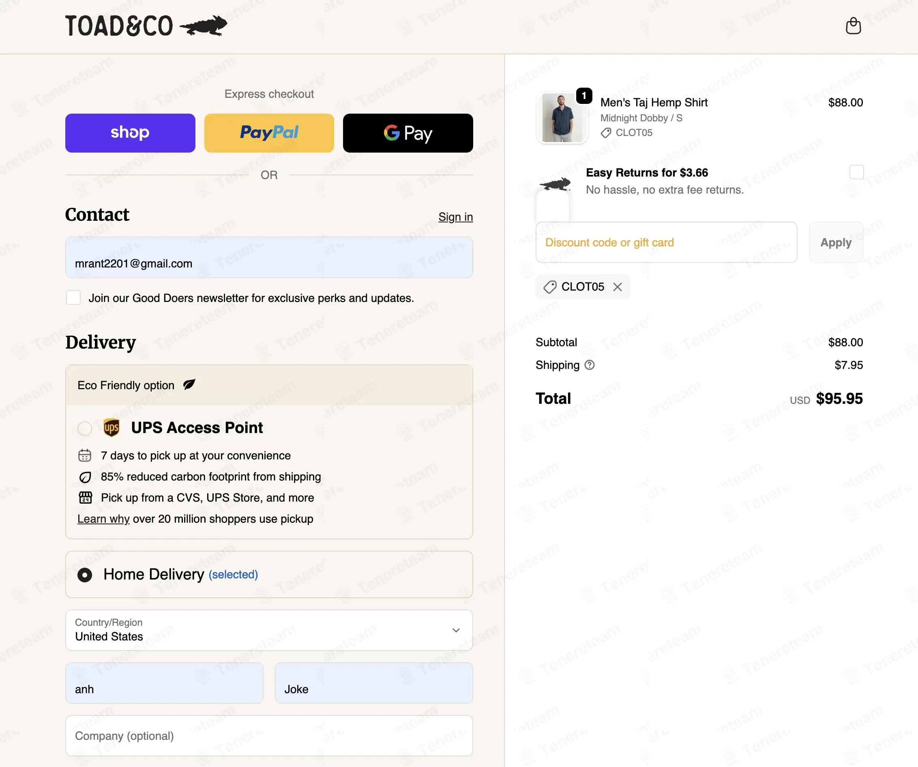This screenshot has width=918, height=767.
Task: Select the Home Delivery radio option
Action: [85, 575]
